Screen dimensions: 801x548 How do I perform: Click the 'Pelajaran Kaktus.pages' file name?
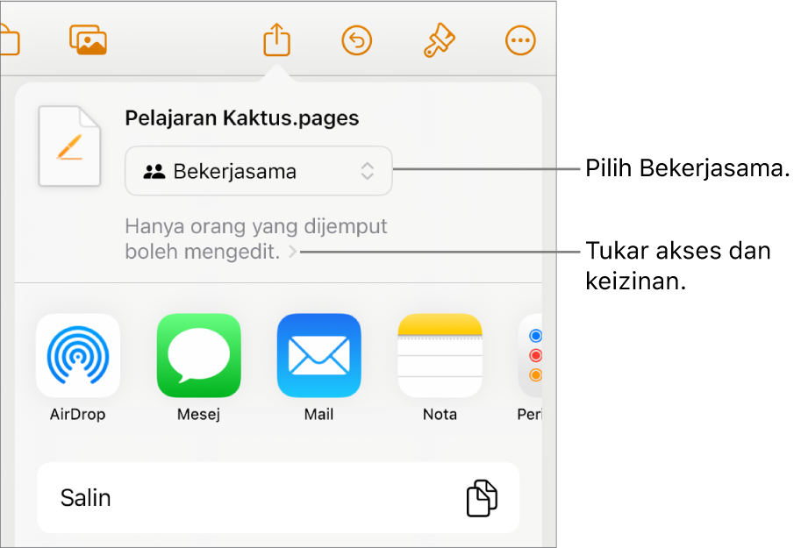[x=242, y=118]
